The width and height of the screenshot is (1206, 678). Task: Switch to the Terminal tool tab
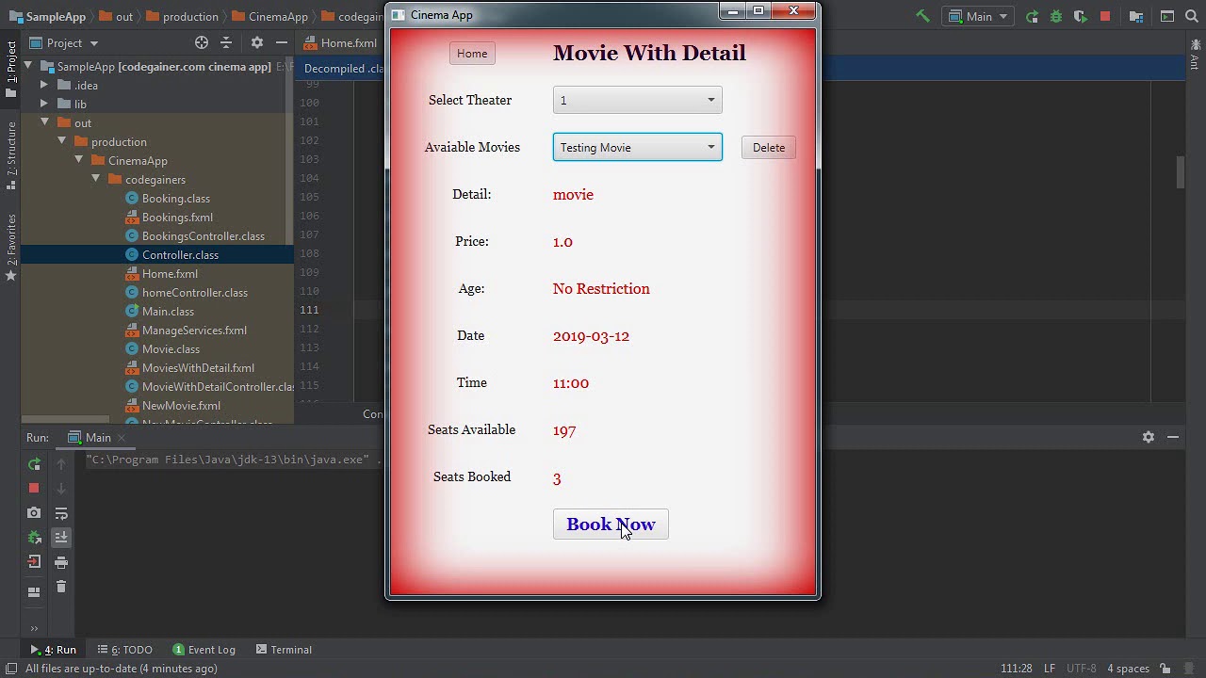tap(283, 650)
